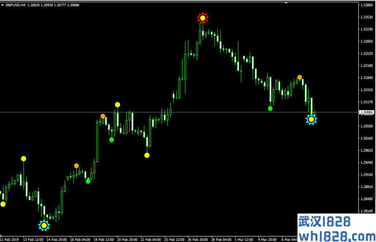Click the orange dot just below the bid price line

(x=103, y=116)
